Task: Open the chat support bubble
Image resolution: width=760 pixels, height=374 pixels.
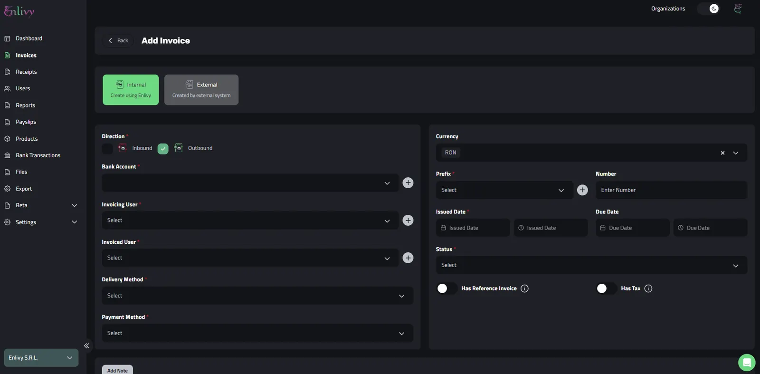Action: 747,363
